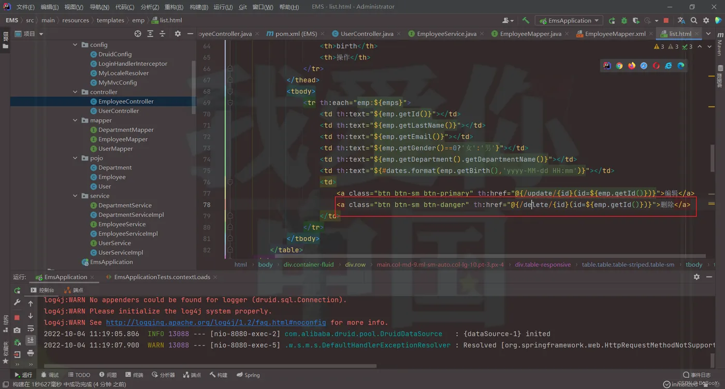
Task: Open the 文件(F) menu
Action: coord(25,7)
